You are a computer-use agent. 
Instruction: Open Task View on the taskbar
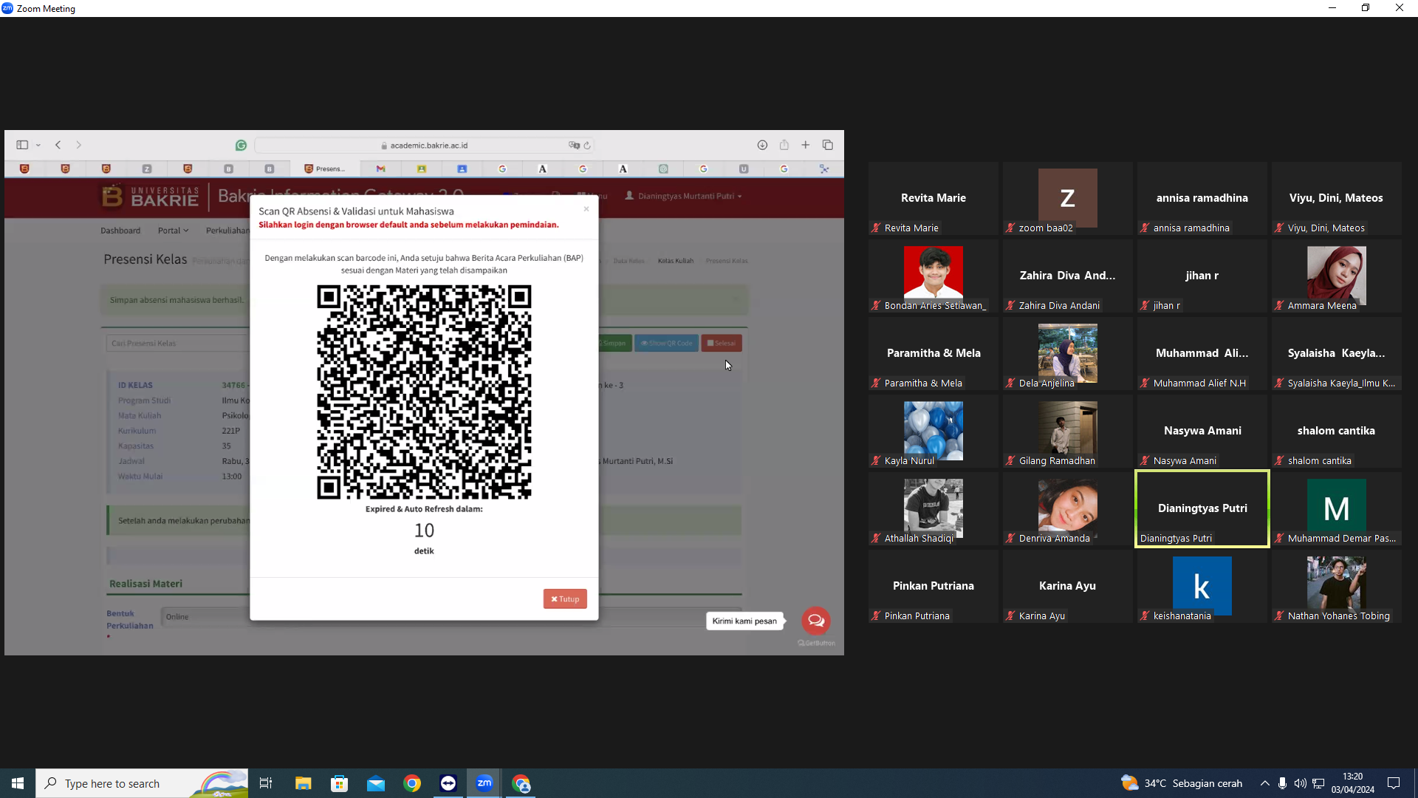pyautogui.click(x=266, y=783)
